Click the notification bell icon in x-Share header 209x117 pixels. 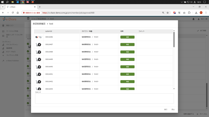(x=193, y=19)
